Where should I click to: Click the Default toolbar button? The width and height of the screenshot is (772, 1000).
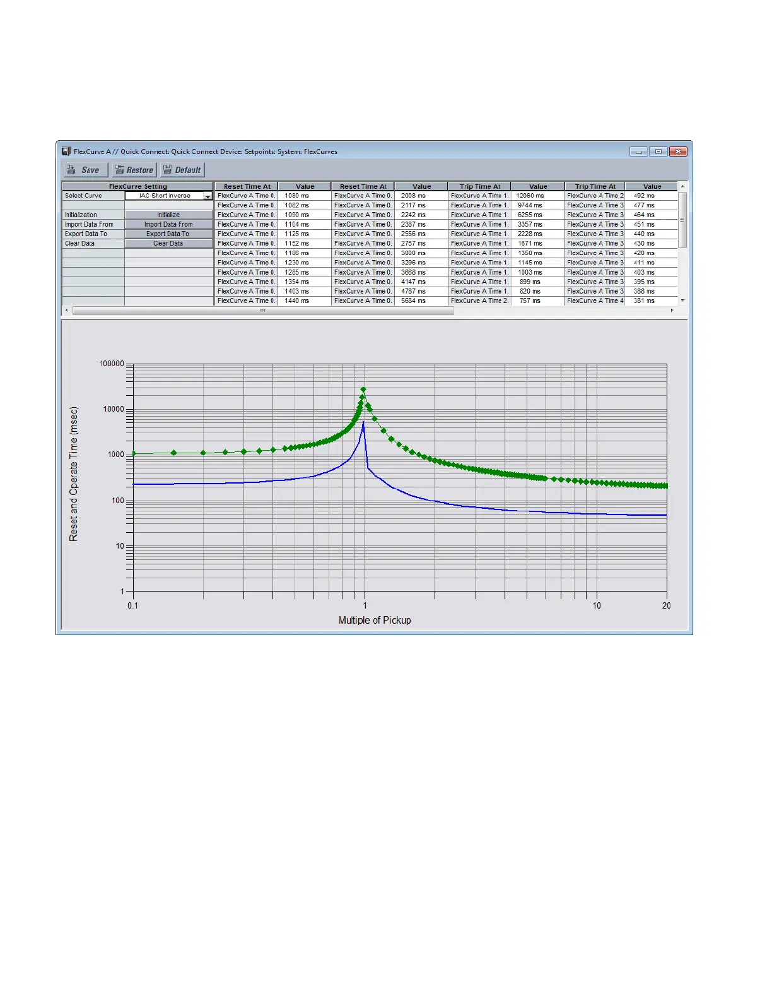tap(182, 170)
